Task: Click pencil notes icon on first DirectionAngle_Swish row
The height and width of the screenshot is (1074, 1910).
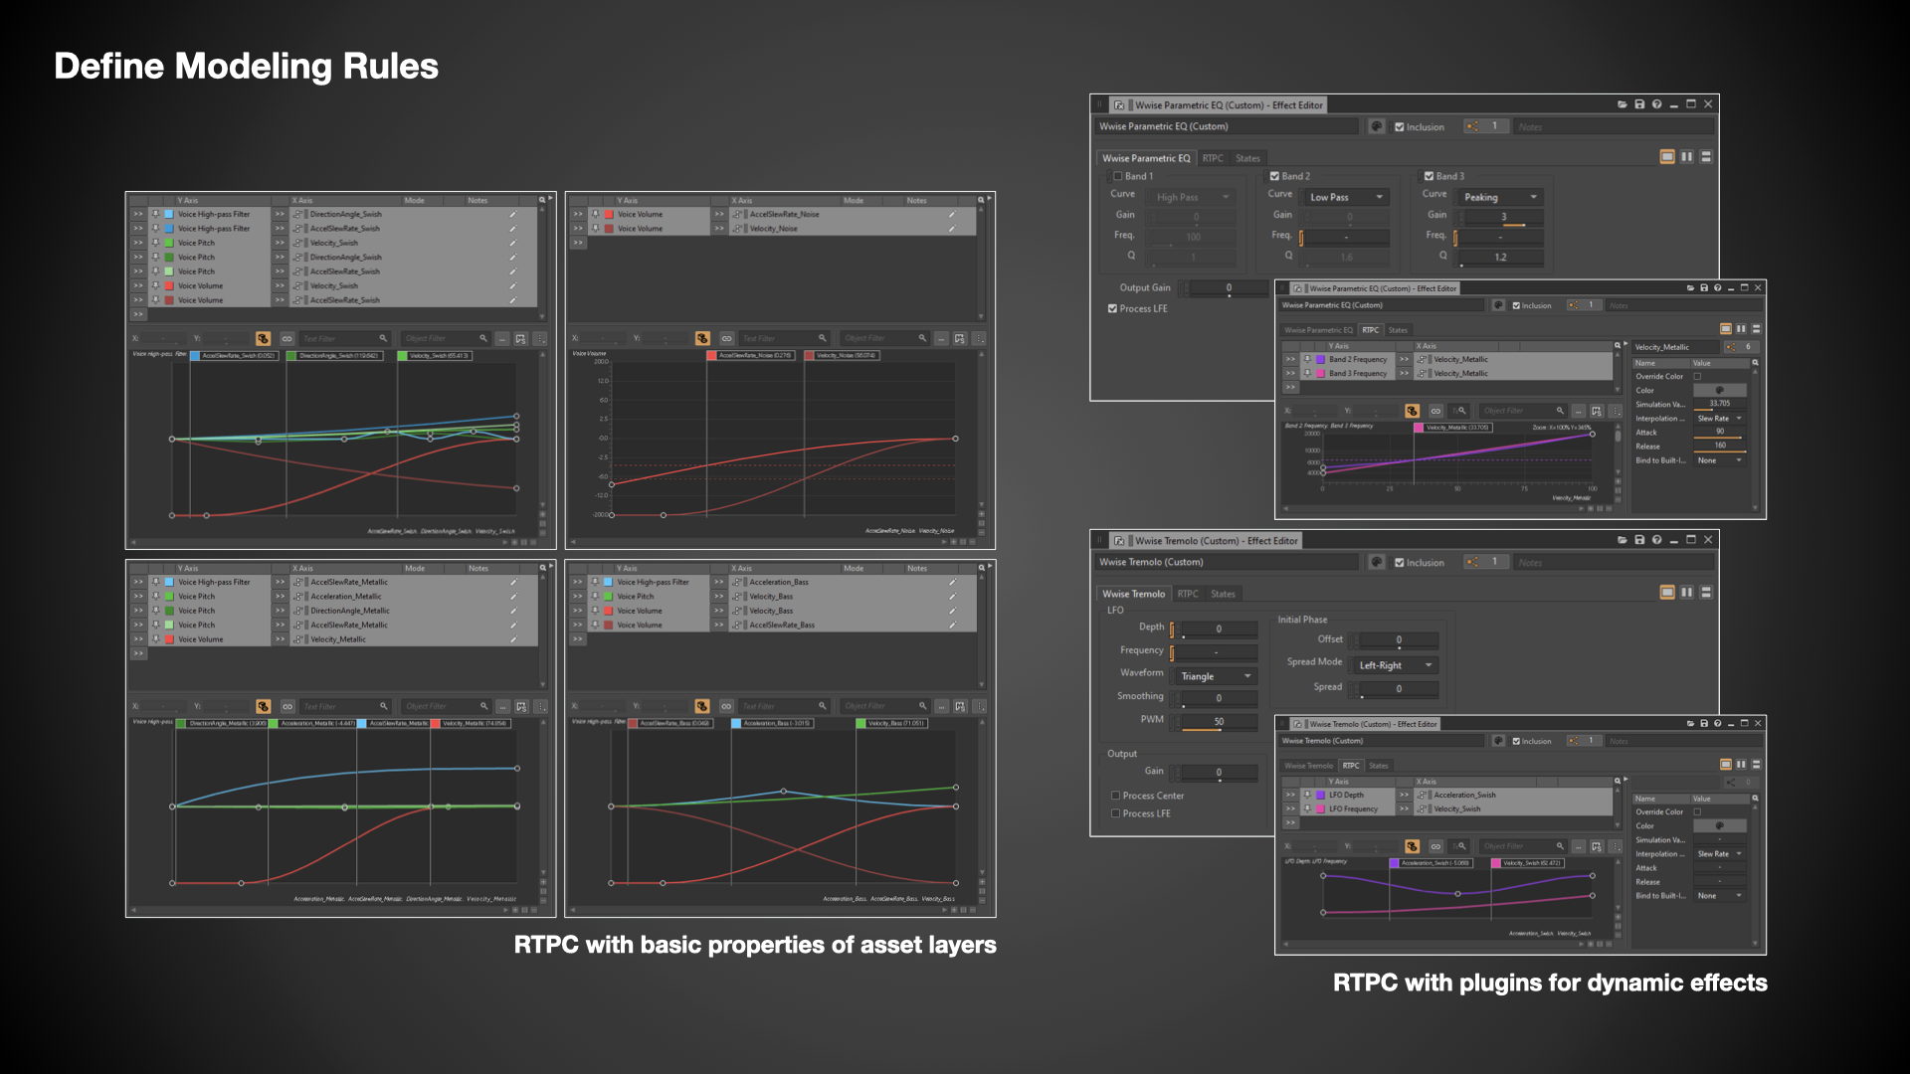Action: 513,215
